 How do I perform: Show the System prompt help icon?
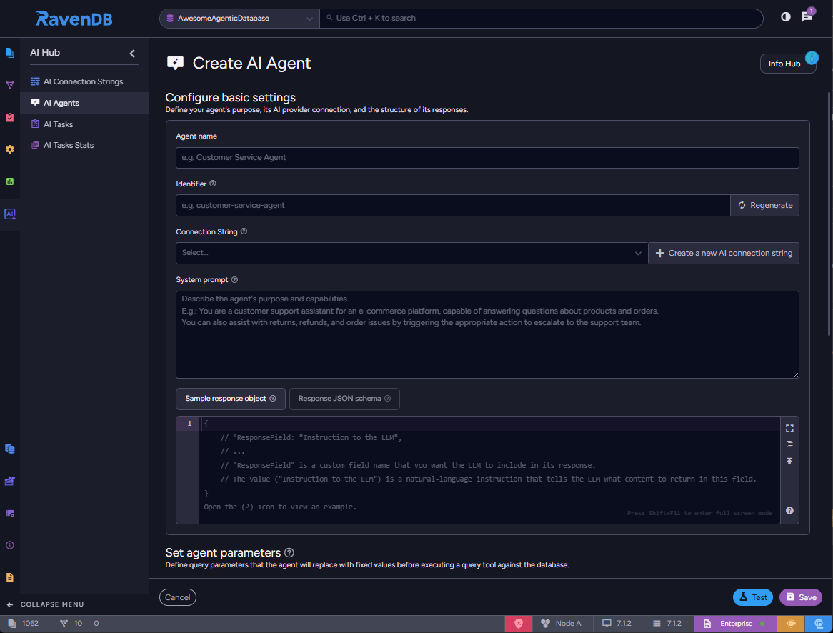point(234,279)
